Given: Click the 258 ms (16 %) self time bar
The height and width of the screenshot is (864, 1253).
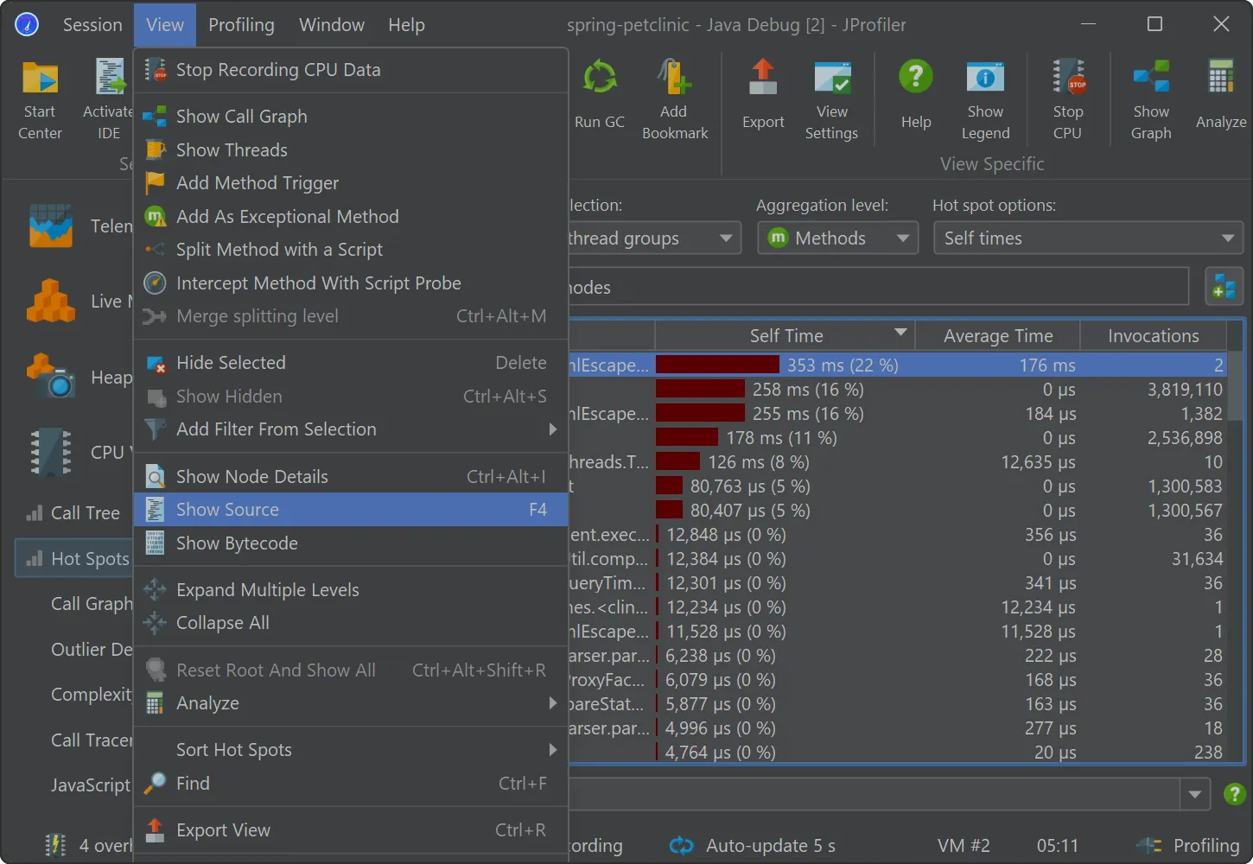Looking at the screenshot, I should (700, 390).
